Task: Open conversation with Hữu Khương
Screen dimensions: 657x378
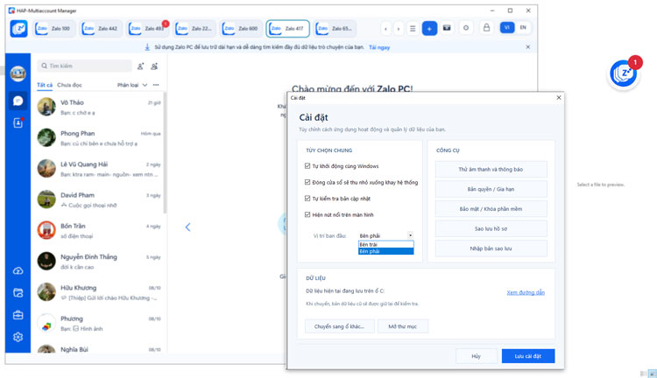Action: (x=99, y=292)
